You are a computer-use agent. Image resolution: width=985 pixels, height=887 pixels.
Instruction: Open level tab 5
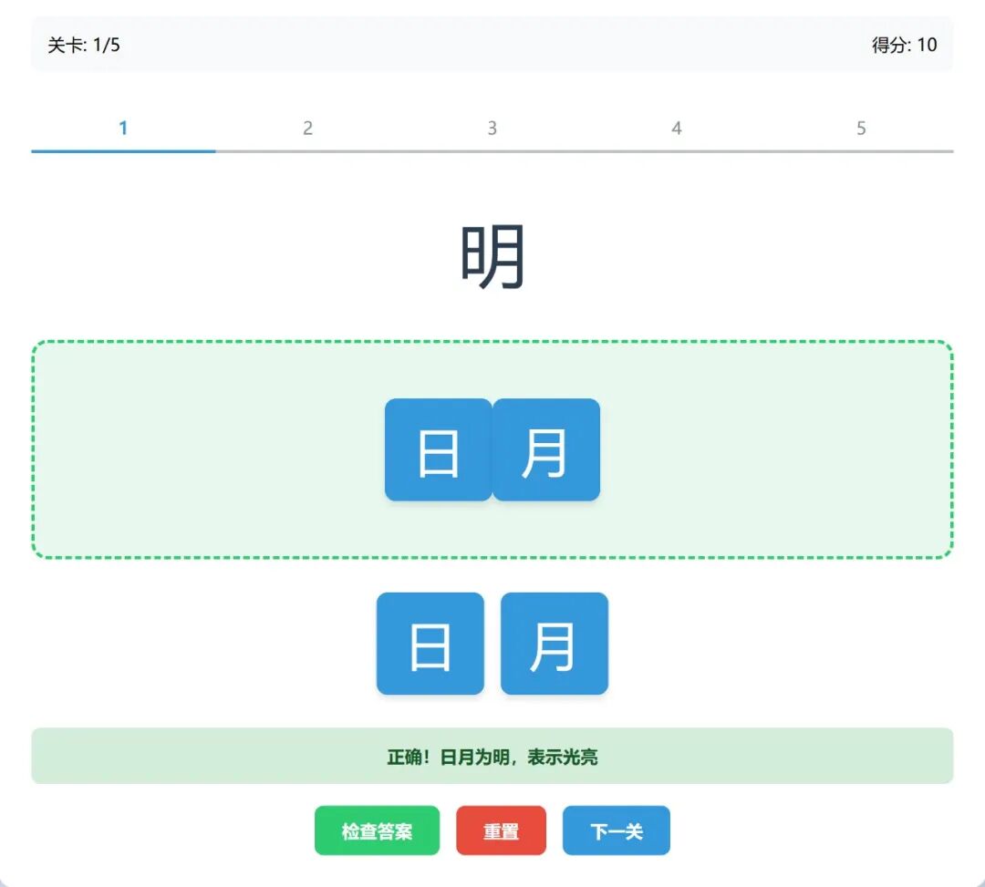point(861,128)
